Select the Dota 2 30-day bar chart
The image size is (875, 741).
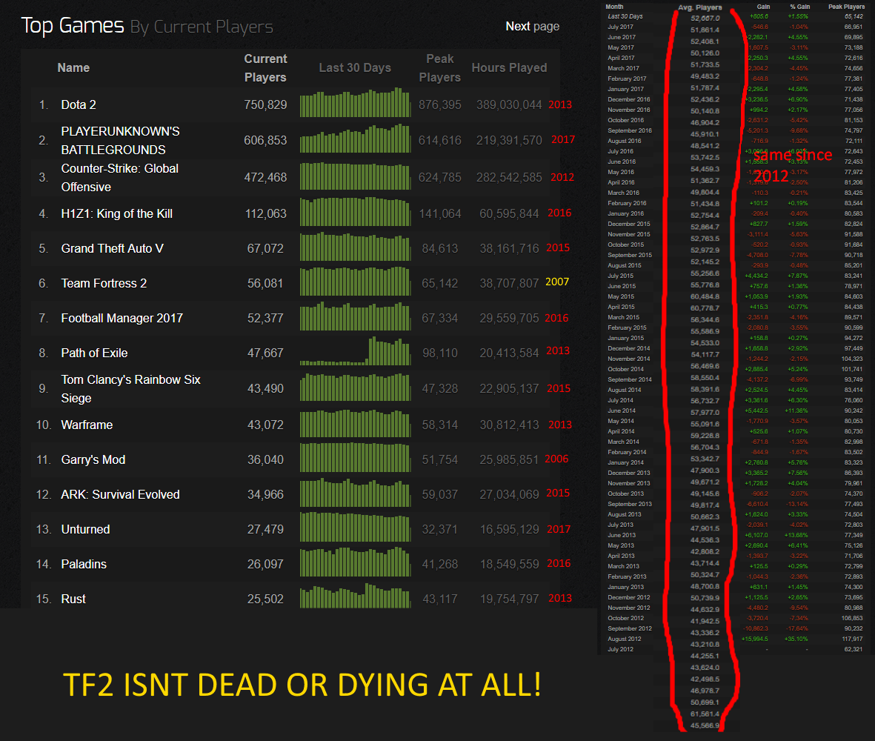tap(356, 102)
